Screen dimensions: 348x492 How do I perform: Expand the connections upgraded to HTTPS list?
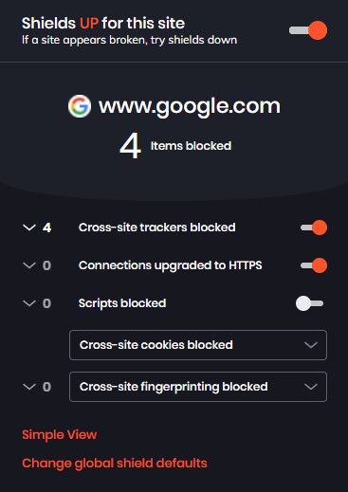pyautogui.click(x=29, y=265)
